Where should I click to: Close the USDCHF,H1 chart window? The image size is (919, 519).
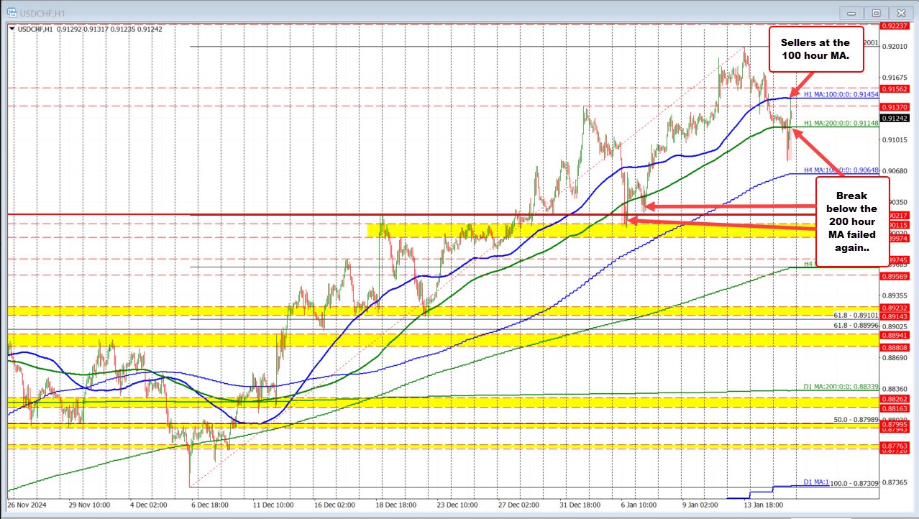900,12
